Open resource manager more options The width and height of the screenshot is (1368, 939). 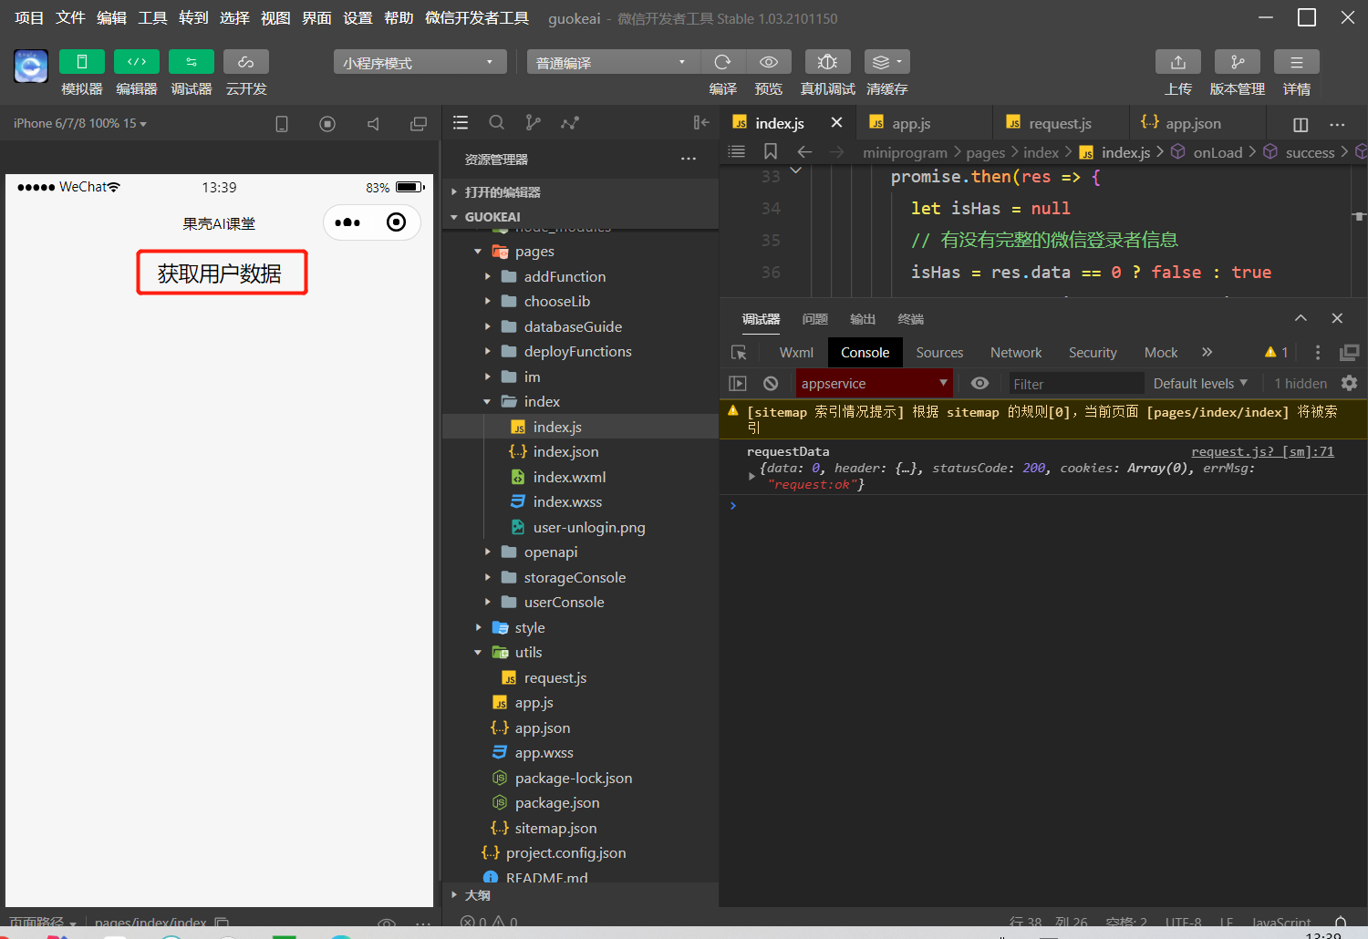click(689, 160)
